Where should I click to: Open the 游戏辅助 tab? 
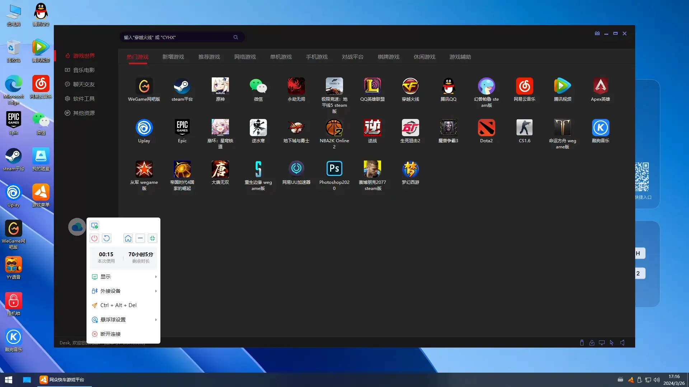click(460, 57)
